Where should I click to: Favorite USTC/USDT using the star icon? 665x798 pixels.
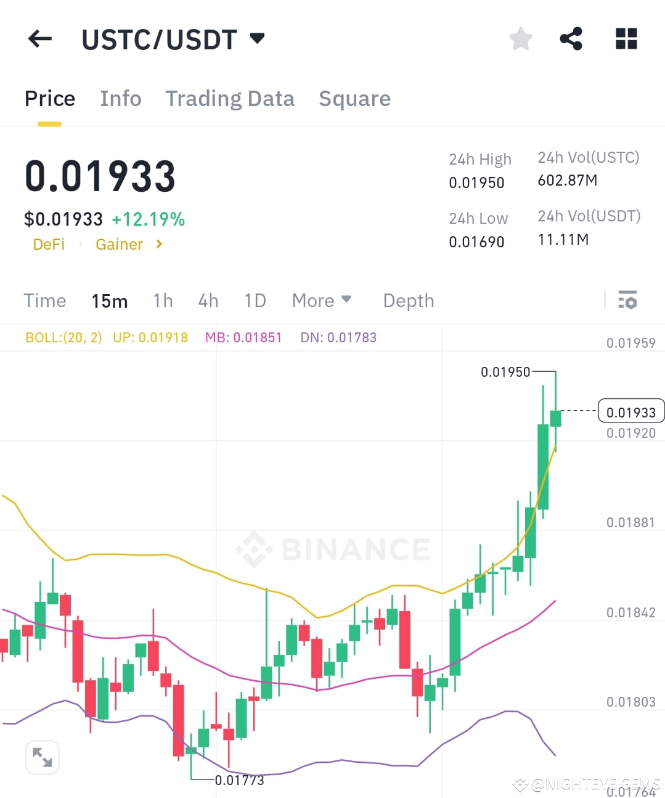click(x=520, y=38)
